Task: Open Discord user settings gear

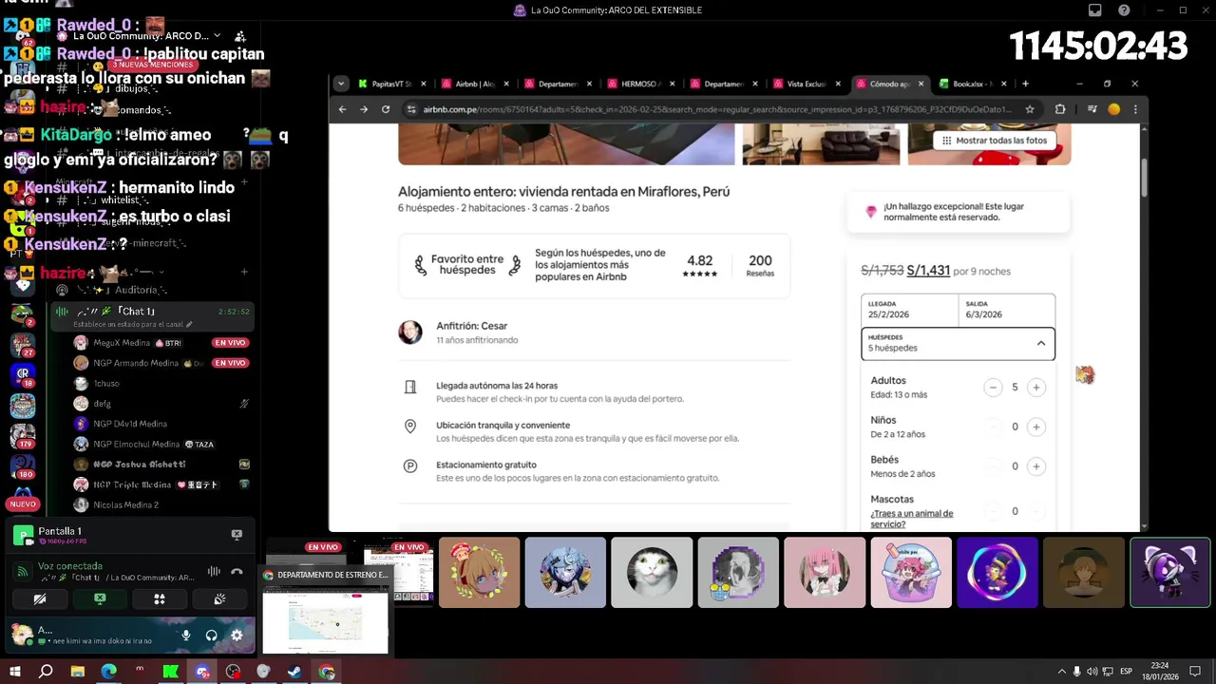Action: click(237, 636)
